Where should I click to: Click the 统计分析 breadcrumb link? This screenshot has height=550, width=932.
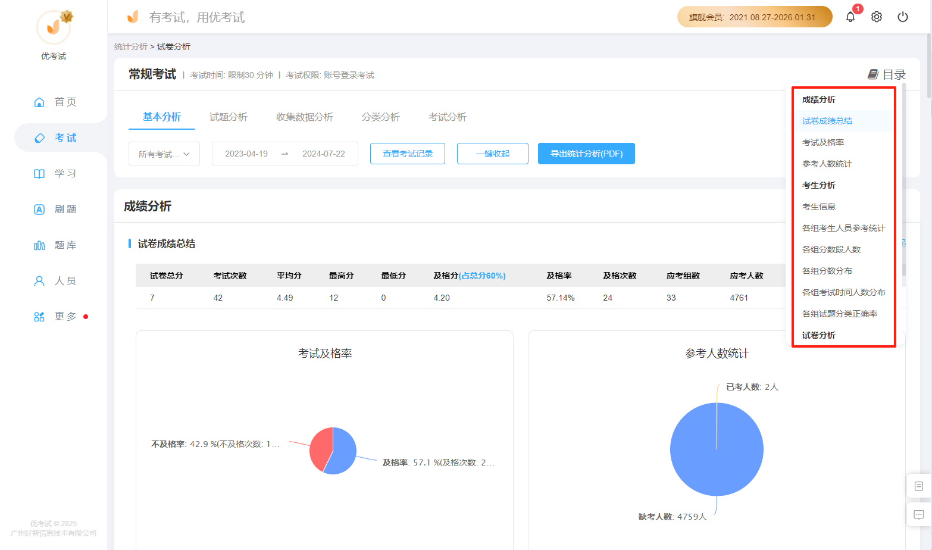[131, 46]
